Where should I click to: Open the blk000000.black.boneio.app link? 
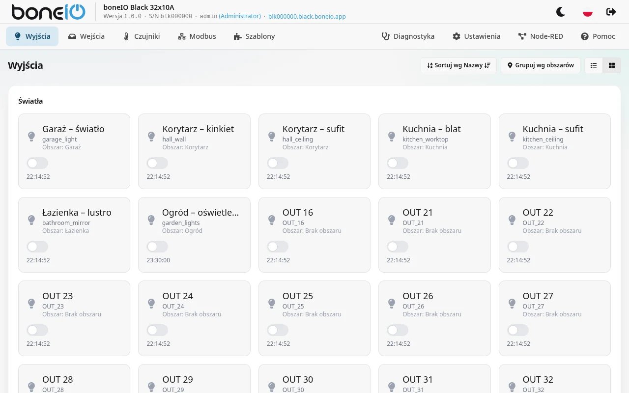coord(307,16)
